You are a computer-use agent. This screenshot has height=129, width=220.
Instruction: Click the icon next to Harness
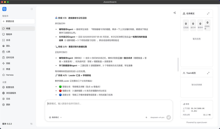[3, 75]
